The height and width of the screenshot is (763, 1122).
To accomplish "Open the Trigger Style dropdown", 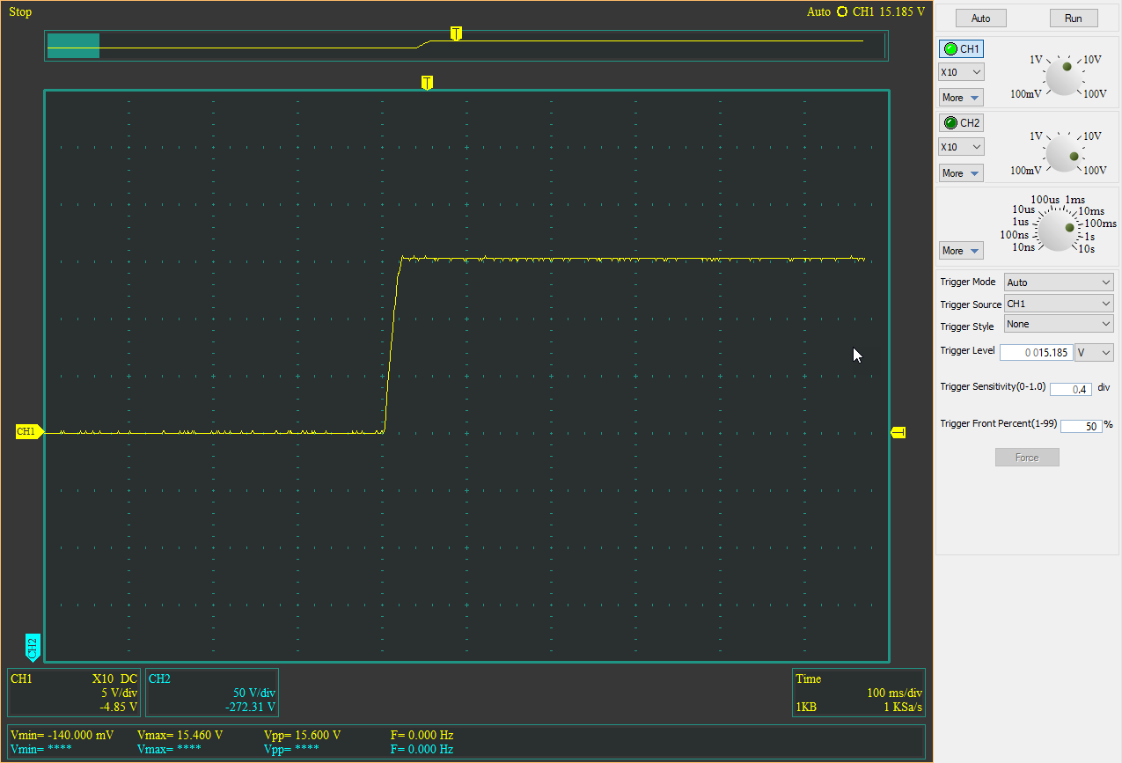I will tap(1059, 324).
